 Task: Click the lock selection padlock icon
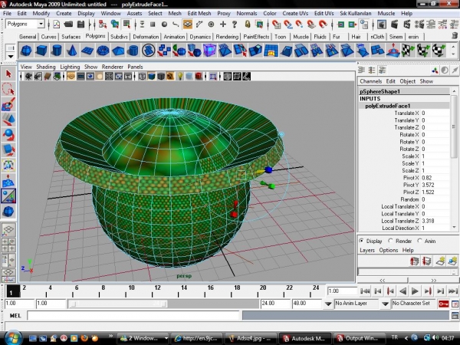tap(248, 25)
